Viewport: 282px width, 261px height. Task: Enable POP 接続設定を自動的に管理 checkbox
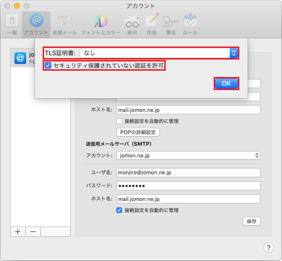(x=119, y=121)
